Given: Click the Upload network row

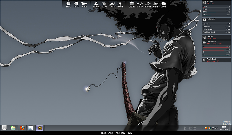Looking at the screenshot, I should [x=216, y=24].
